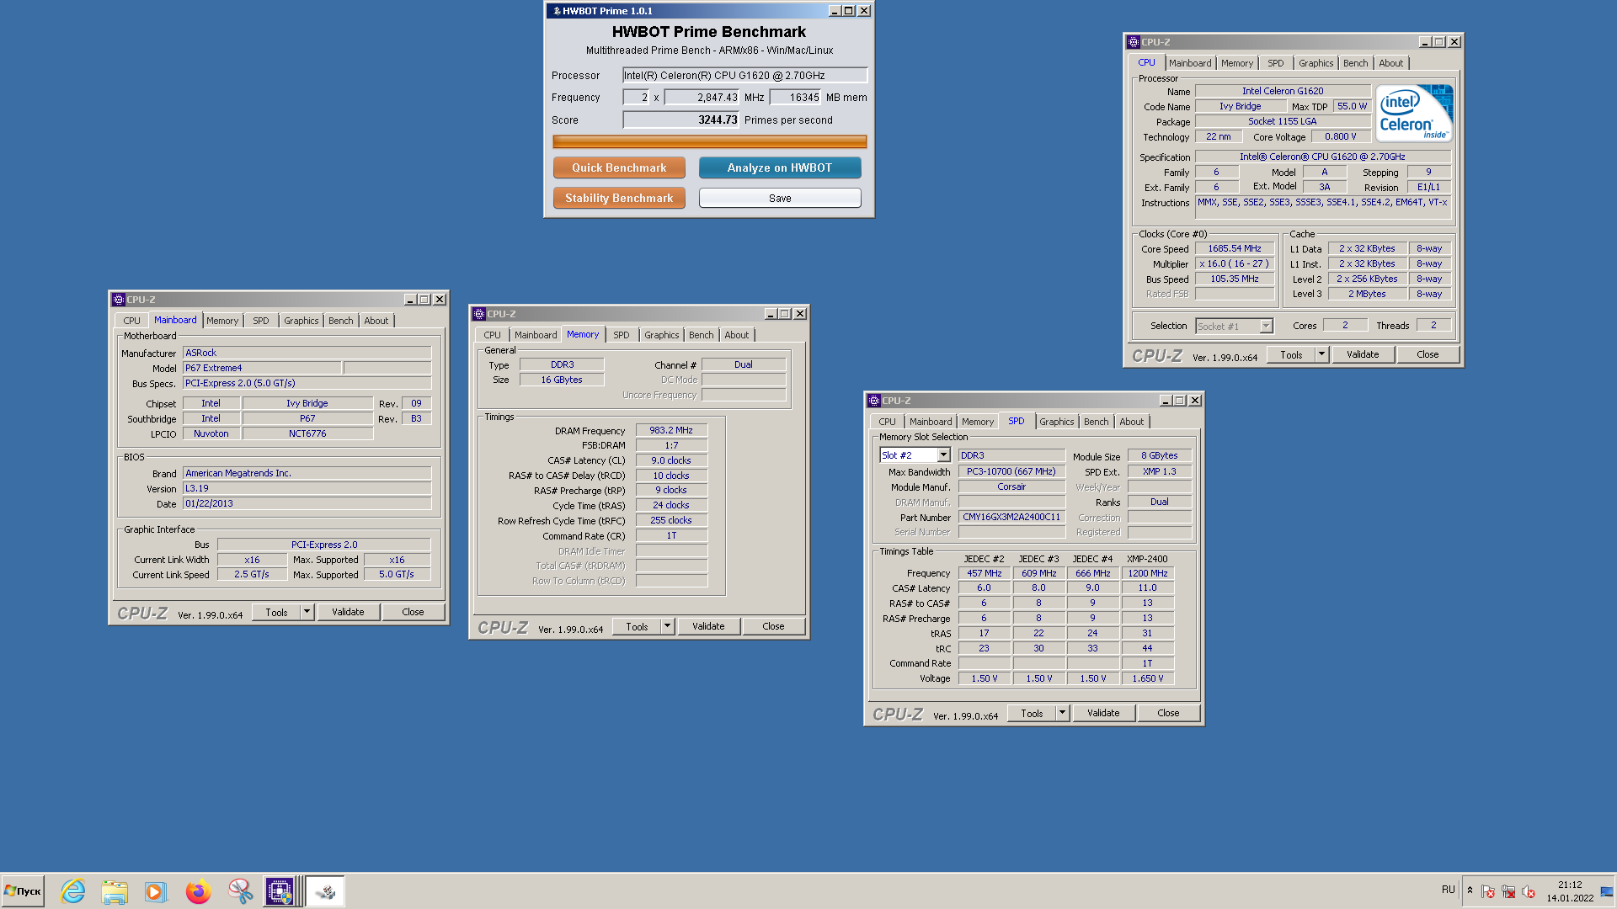This screenshot has width=1617, height=909.
Task: Click the Score field showing 3244.73
Action: [680, 120]
